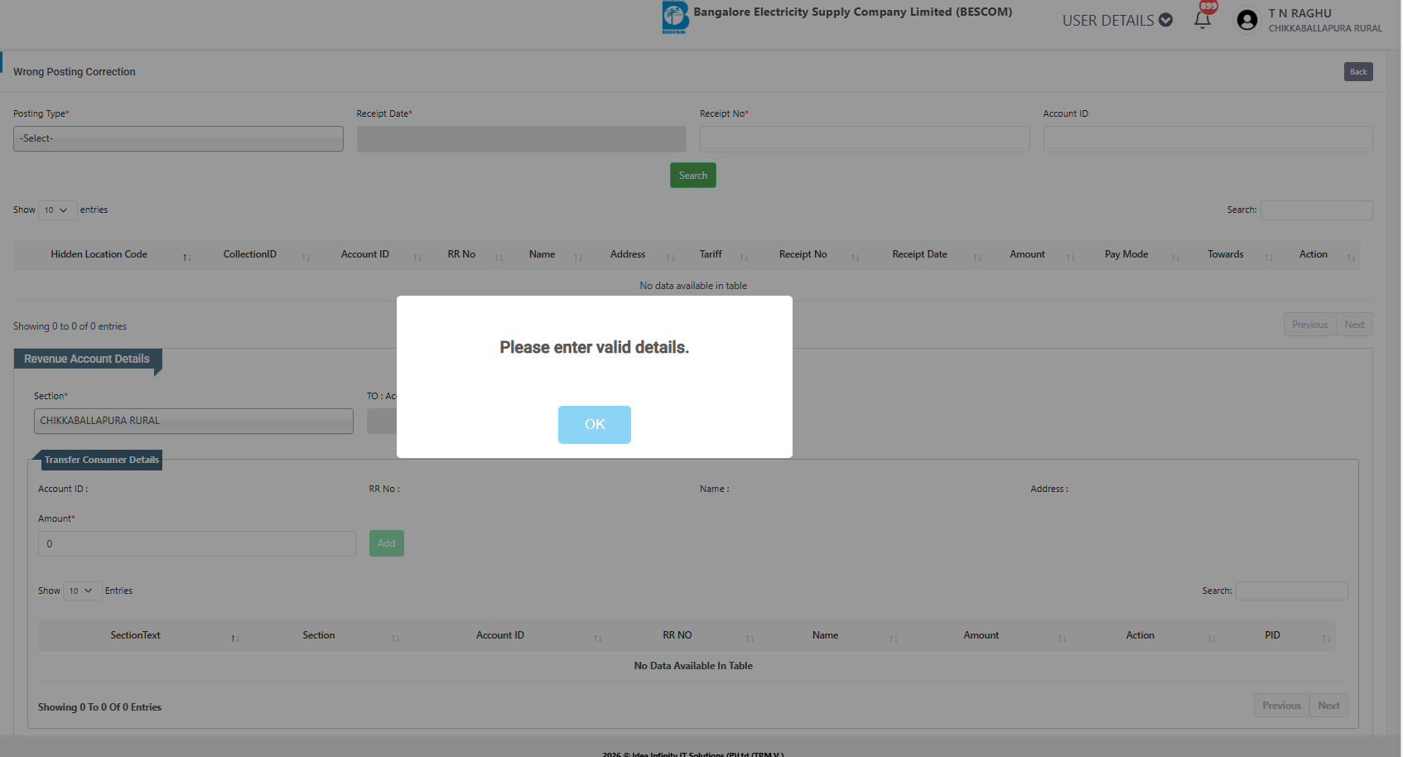Click the Transfer Consumer table Search box
The width and height of the screenshot is (1403, 757).
pos(1292,591)
